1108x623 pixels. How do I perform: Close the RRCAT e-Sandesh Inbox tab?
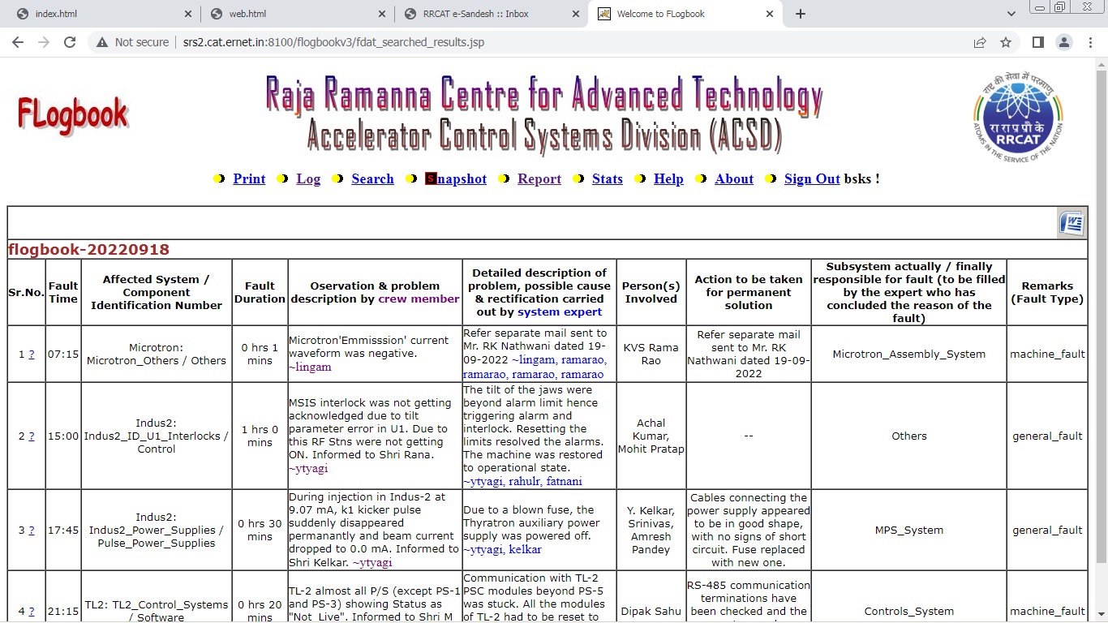click(577, 14)
